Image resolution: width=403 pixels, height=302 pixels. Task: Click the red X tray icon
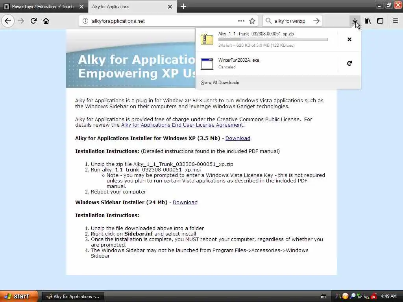[x=374, y=296]
